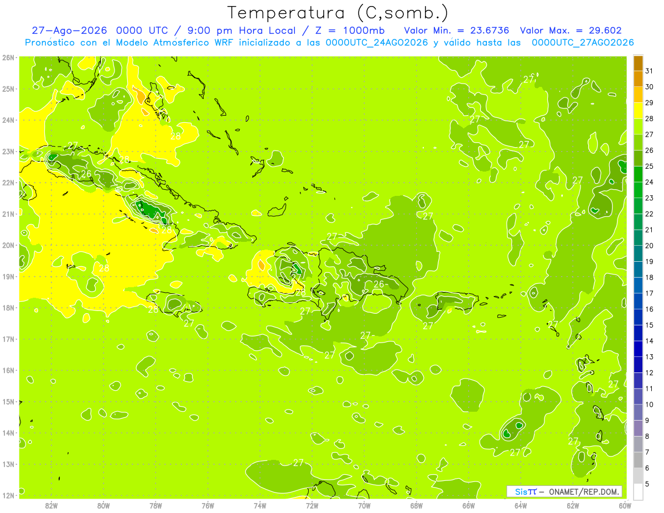Click the 18N latitude axis label
The width and height of the screenshot is (664, 513).
click(x=8, y=308)
